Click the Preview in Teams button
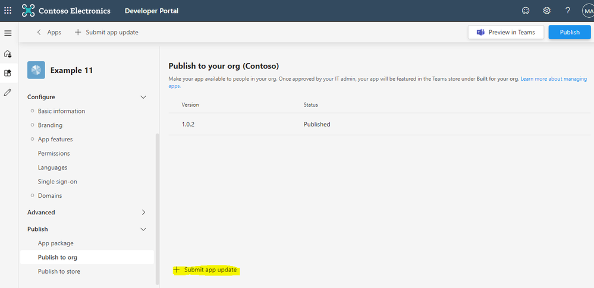Viewport: 594px width, 288px height. tap(506, 32)
